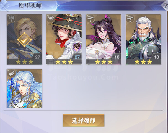This screenshot has height=133, width=168.
Task: Close the 愿望魂师 window with the X
Action: point(165,6)
